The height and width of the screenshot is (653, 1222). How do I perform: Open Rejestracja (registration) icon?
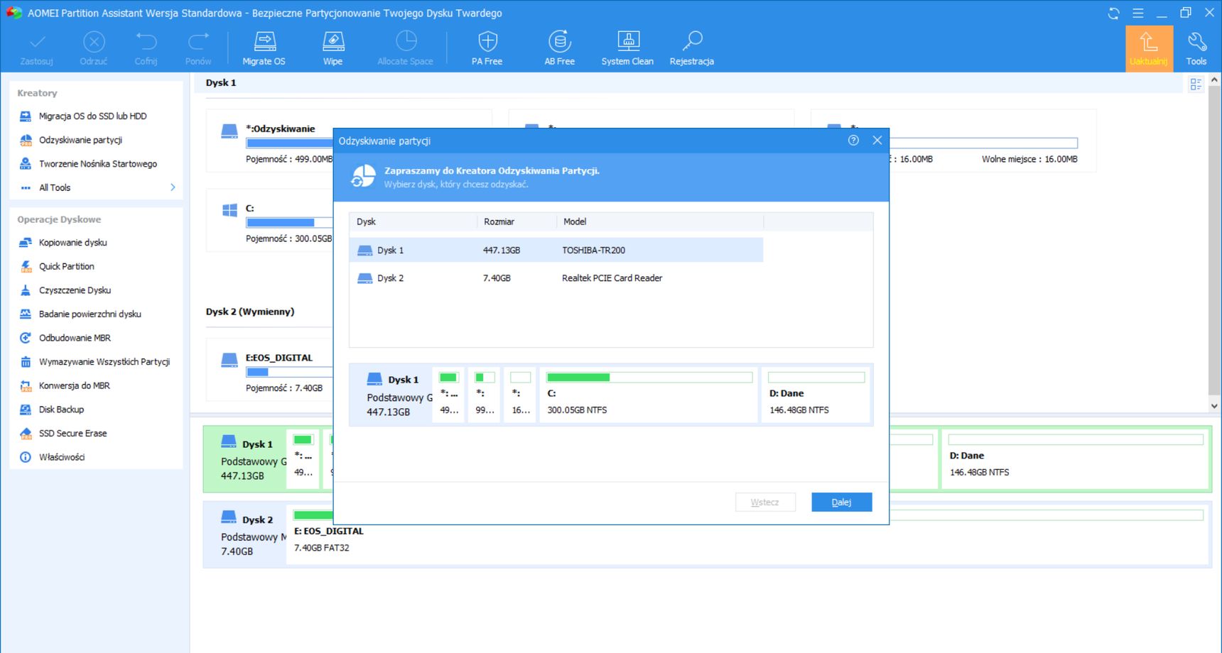click(692, 48)
